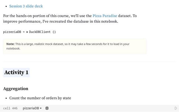Open the Session 3 slide deck link
This screenshot has width=179, height=112.
[x=26, y=6]
